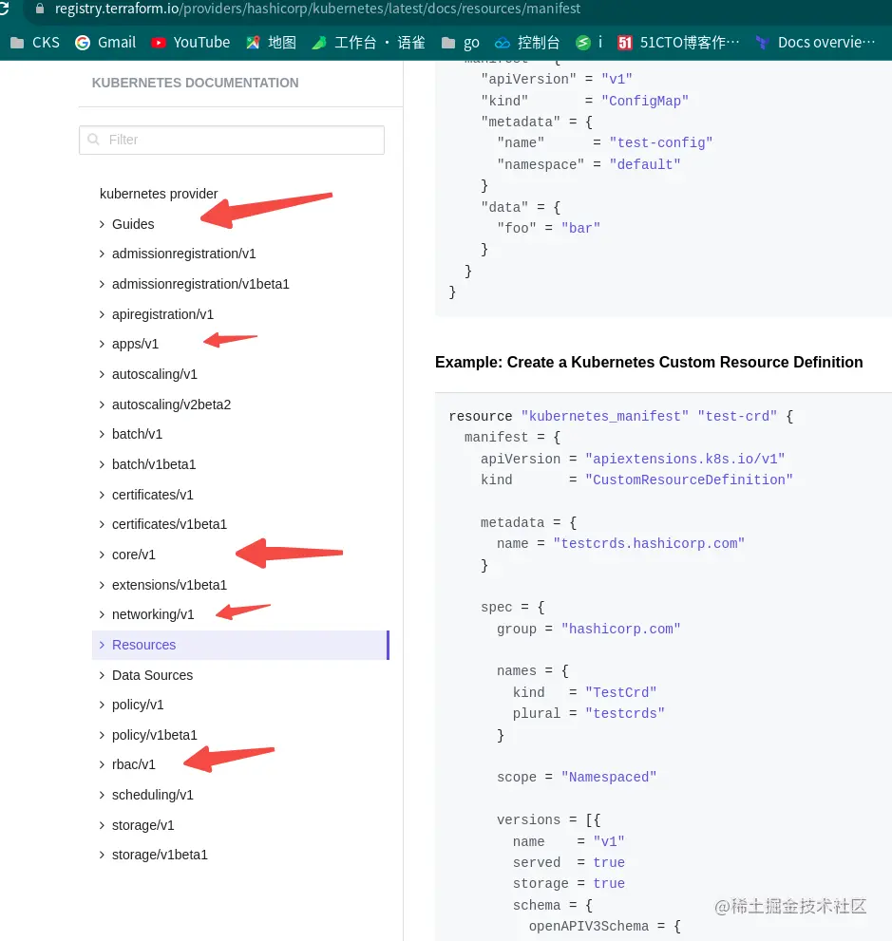Focus the Filter documentation input field
This screenshot has height=941, width=892.
click(232, 140)
